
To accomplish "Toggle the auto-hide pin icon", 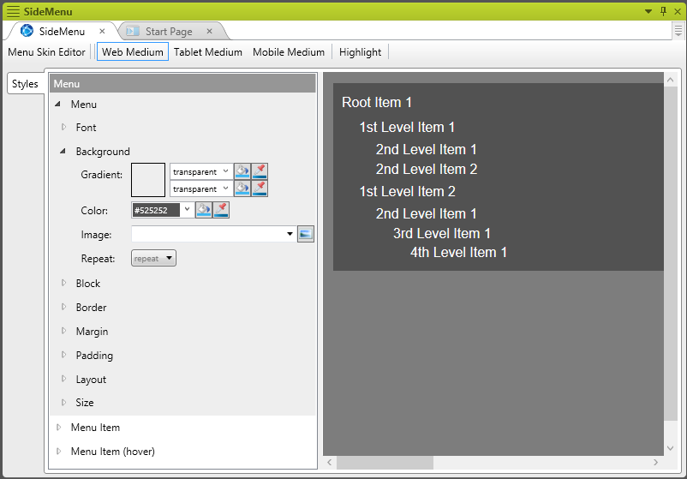I will pos(663,11).
